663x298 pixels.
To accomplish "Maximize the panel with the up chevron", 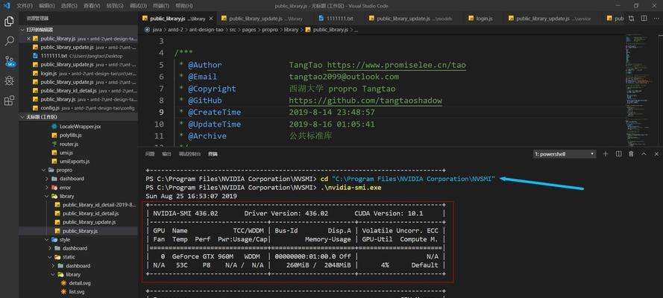I will click(x=644, y=154).
